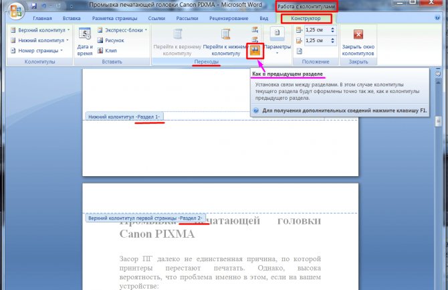The height and width of the screenshot is (290, 448).
Task: Click inside the Section 2 header area
Action: pos(220,199)
